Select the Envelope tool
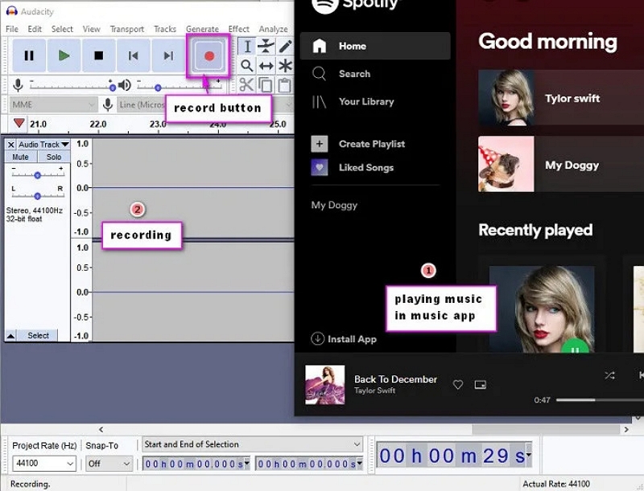This screenshot has height=491, width=644. pyautogui.click(x=266, y=47)
